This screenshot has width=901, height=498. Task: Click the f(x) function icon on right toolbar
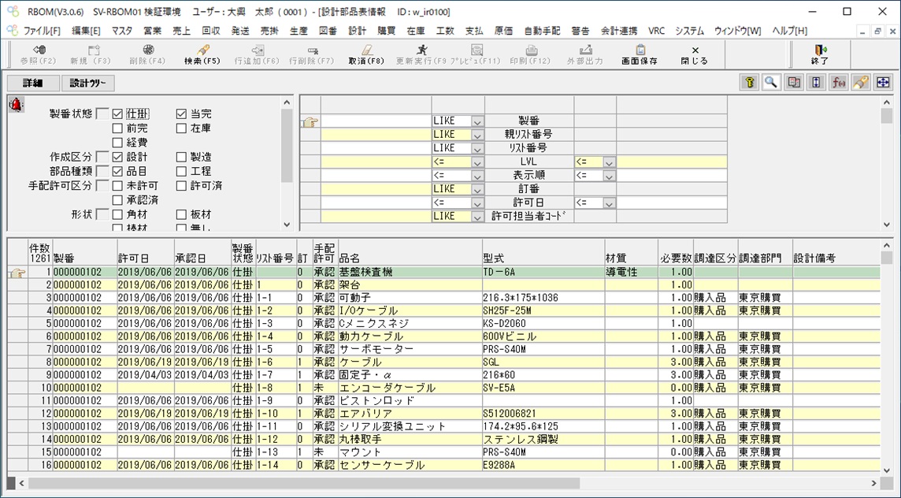(x=837, y=81)
